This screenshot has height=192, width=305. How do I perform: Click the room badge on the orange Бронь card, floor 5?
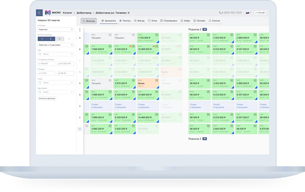[157, 80]
